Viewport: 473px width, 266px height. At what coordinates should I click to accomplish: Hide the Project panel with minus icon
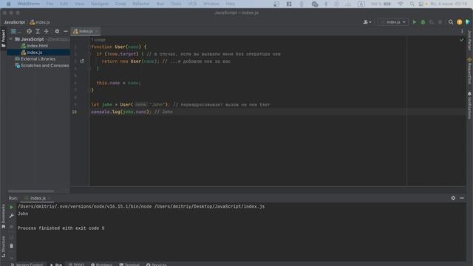pyautogui.click(x=66, y=31)
